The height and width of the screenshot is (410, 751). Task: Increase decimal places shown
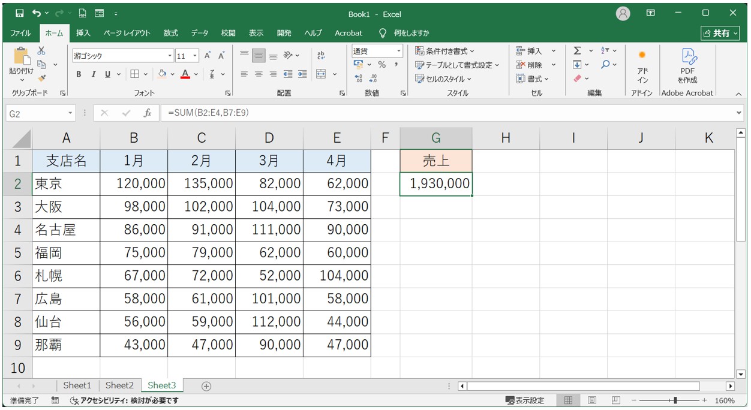click(359, 78)
